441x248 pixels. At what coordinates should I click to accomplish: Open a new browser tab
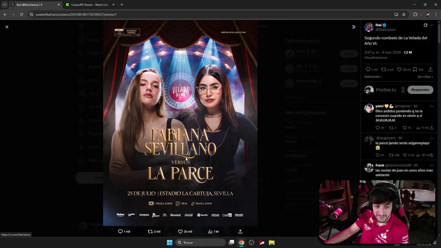point(122,5)
